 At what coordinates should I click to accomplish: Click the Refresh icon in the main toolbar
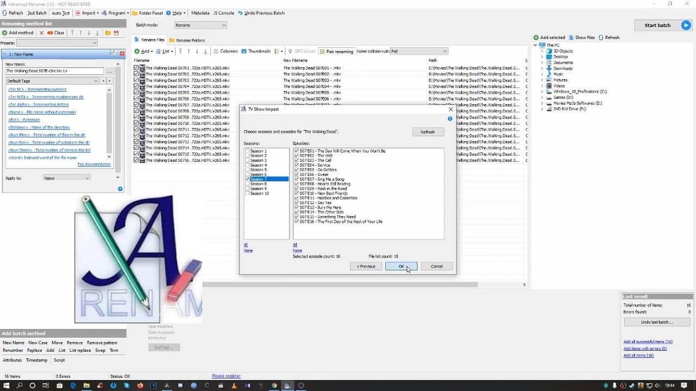(x=5, y=13)
